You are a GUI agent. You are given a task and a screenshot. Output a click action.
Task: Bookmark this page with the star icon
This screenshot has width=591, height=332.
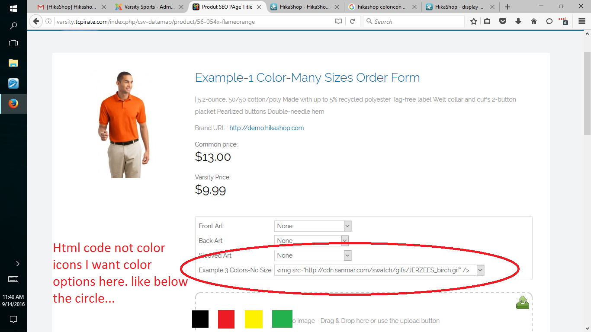click(474, 21)
